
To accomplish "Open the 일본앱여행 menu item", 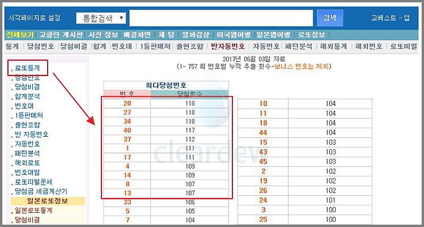I will click(273, 35).
